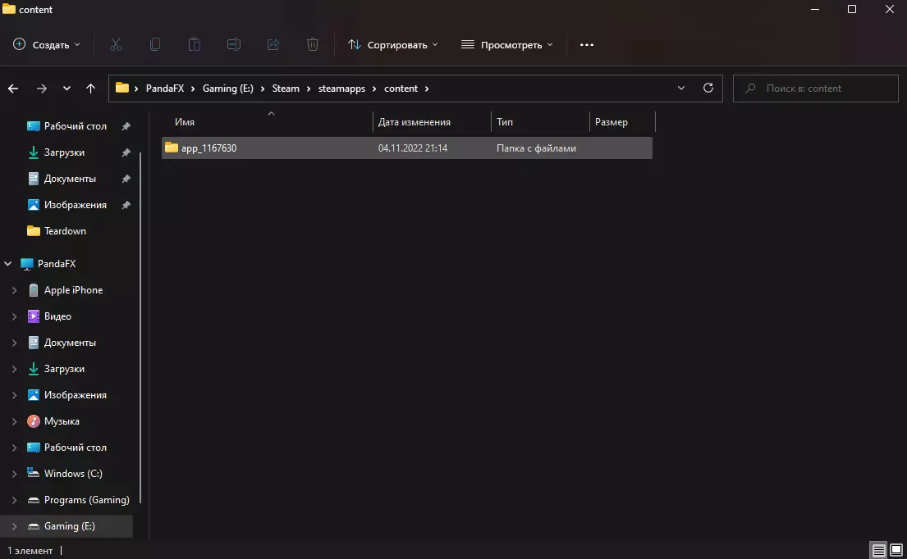This screenshot has height=559, width=907.
Task: Click pin icon next to pinned Документы
Action: pos(126,179)
